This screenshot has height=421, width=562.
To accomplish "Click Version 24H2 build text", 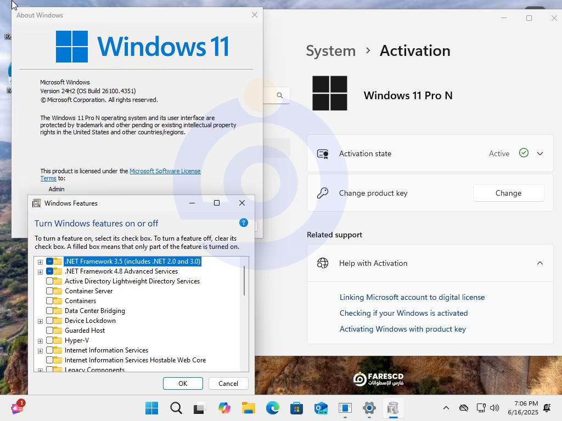I will pos(88,91).
